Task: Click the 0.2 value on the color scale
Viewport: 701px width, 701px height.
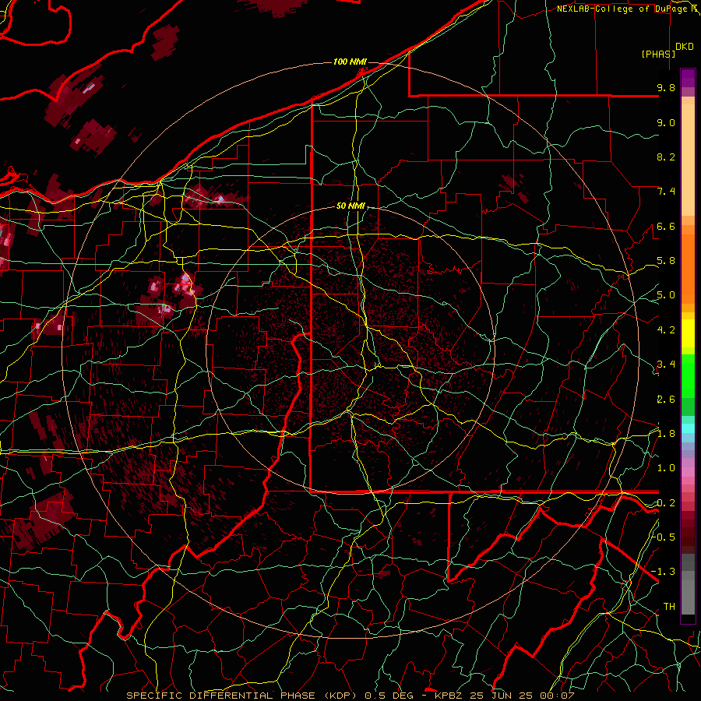Action: click(x=666, y=503)
